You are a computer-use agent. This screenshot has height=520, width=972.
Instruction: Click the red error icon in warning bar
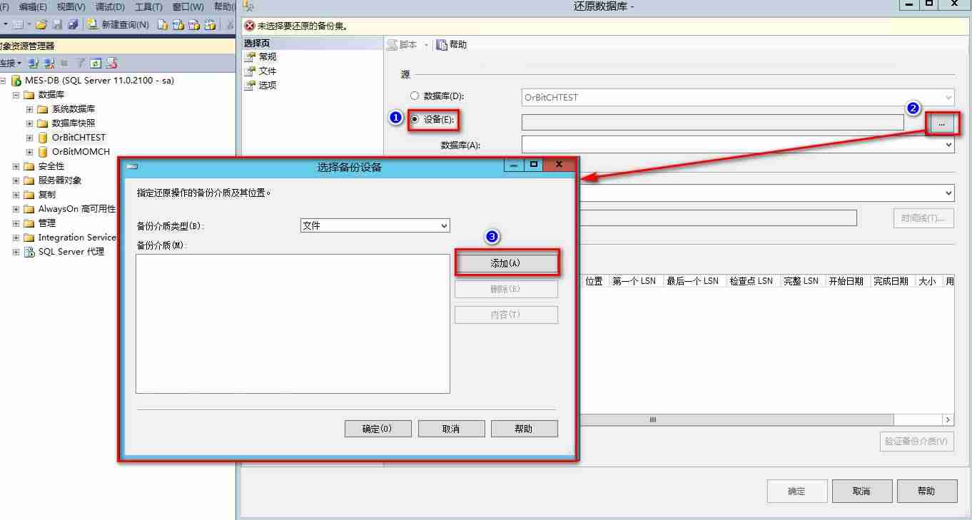(x=249, y=26)
